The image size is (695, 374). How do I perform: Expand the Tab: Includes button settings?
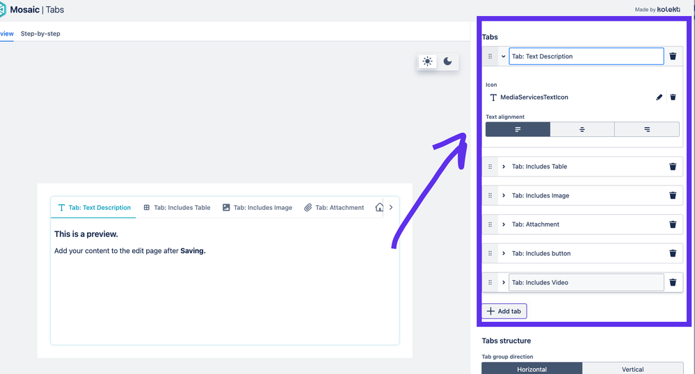[x=504, y=254]
